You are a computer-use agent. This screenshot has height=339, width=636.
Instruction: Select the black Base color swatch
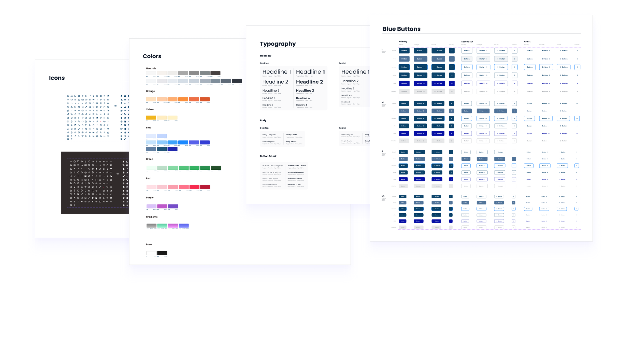[x=162, y=253]
